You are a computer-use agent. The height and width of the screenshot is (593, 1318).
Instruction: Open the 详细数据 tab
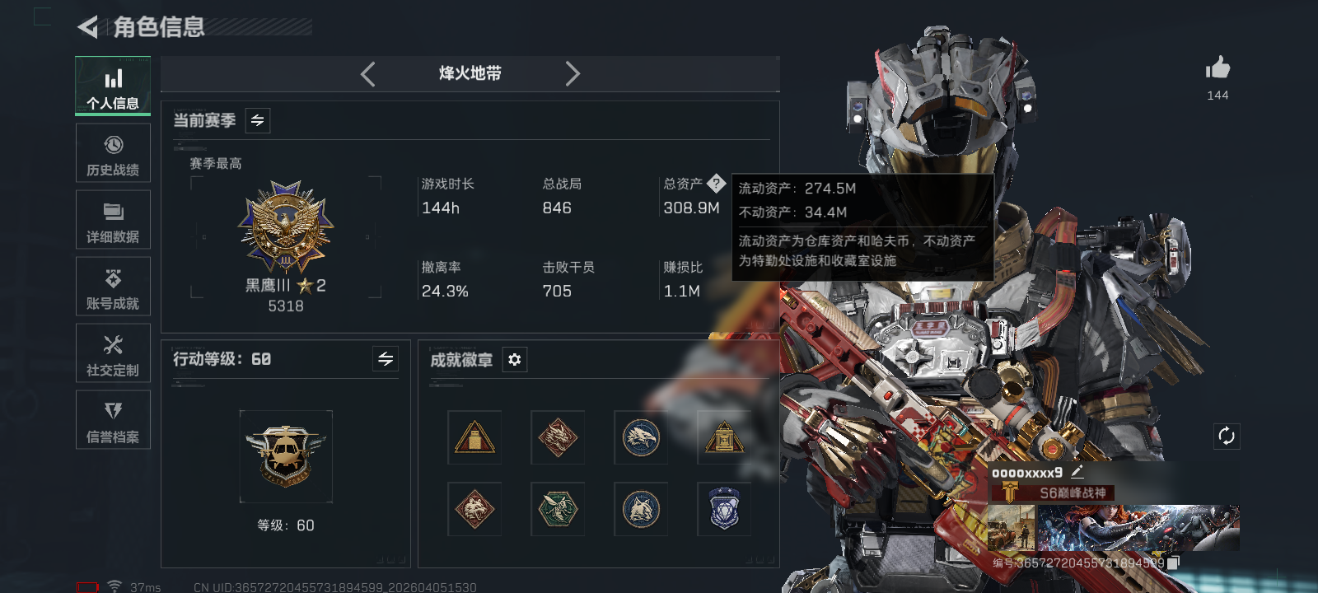[x=113, y=219]
